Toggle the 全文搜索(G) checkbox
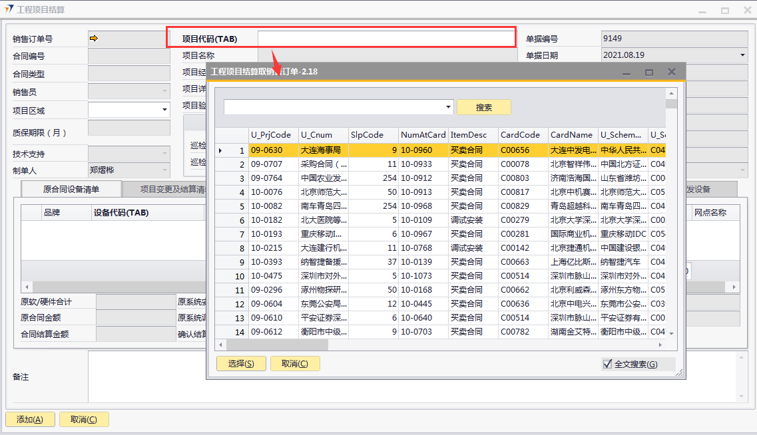 click(607, 364)
